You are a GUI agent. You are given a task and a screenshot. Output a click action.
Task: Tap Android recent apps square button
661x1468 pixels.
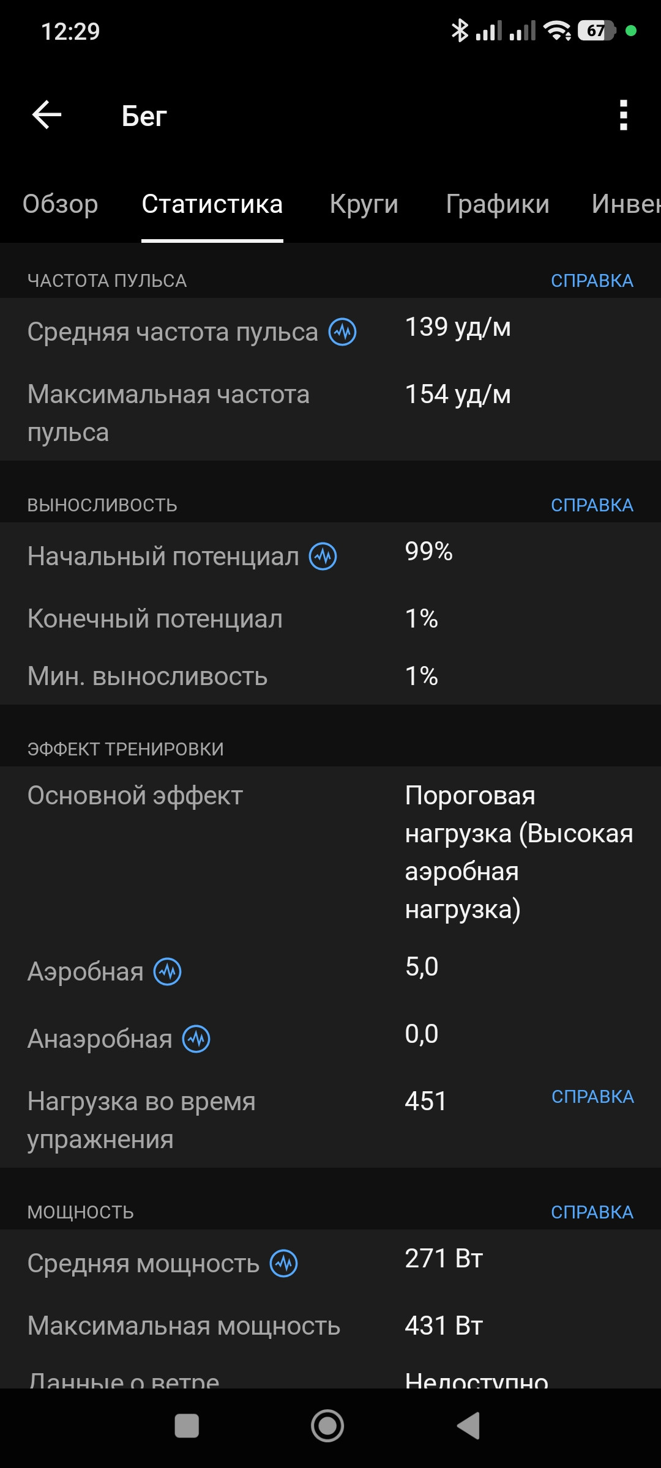pos(187,1426)
